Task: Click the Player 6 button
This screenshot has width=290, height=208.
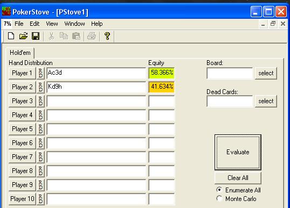Action: (22, 143)
